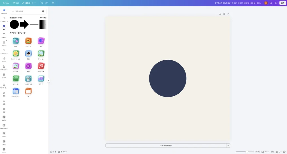The image size is (287, 154).
Task: Open the イラスト sunflower category
Action: tap(28, 42)
